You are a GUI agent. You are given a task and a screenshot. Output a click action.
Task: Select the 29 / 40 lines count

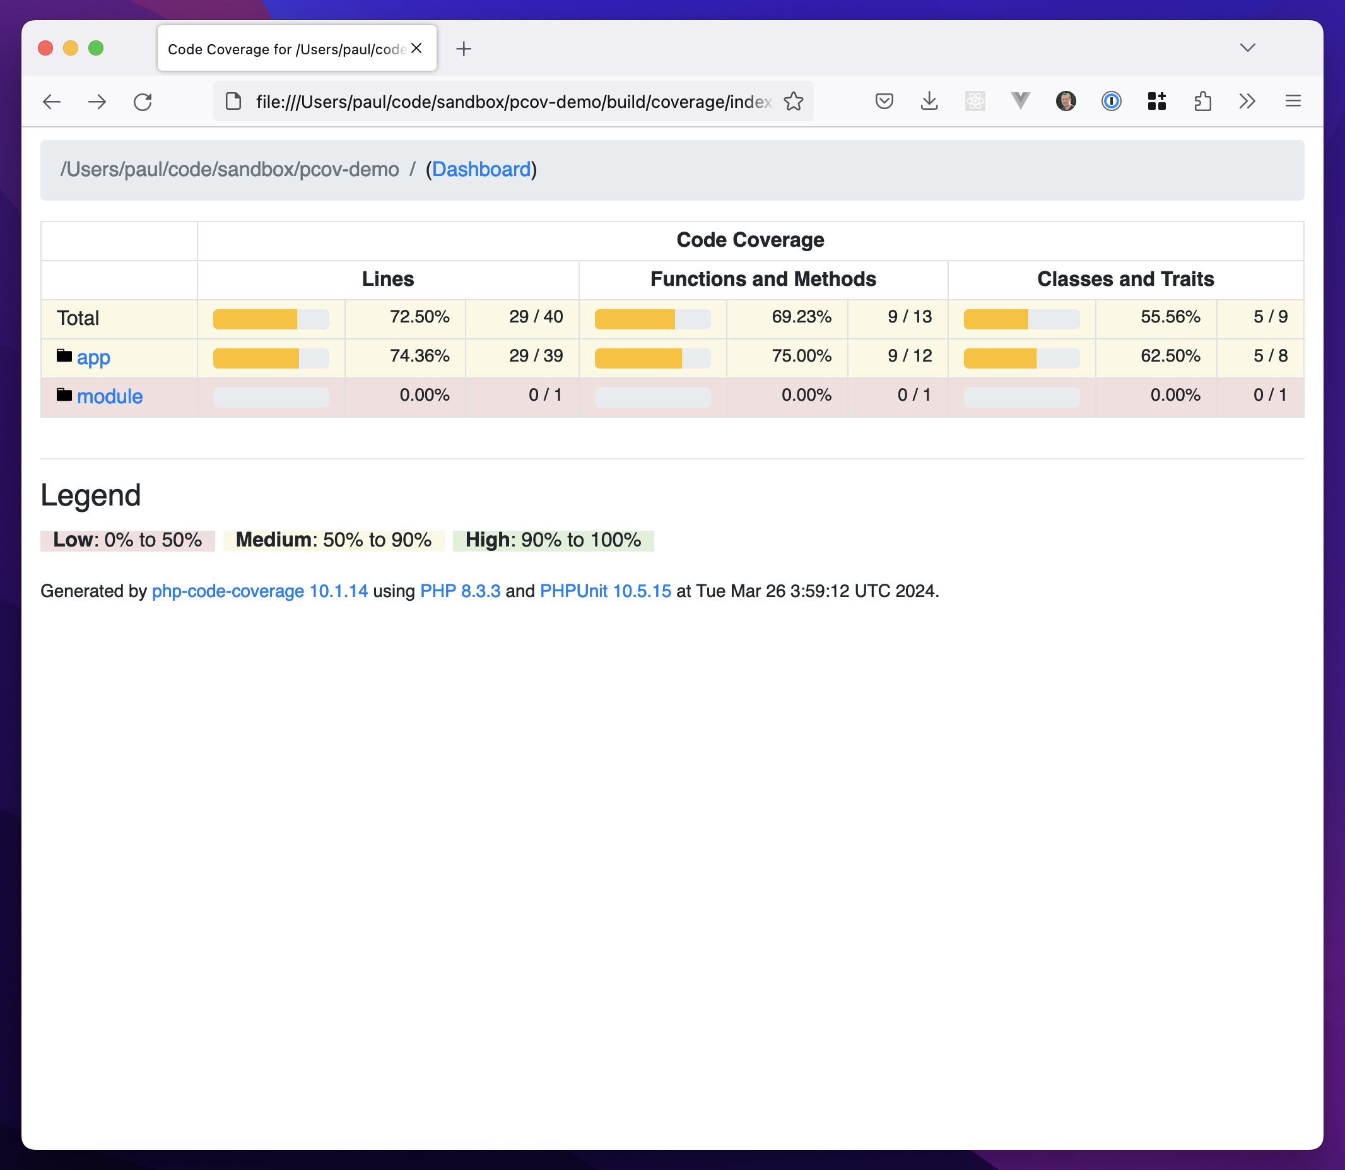pyautogui.click(x=536, y=317)
